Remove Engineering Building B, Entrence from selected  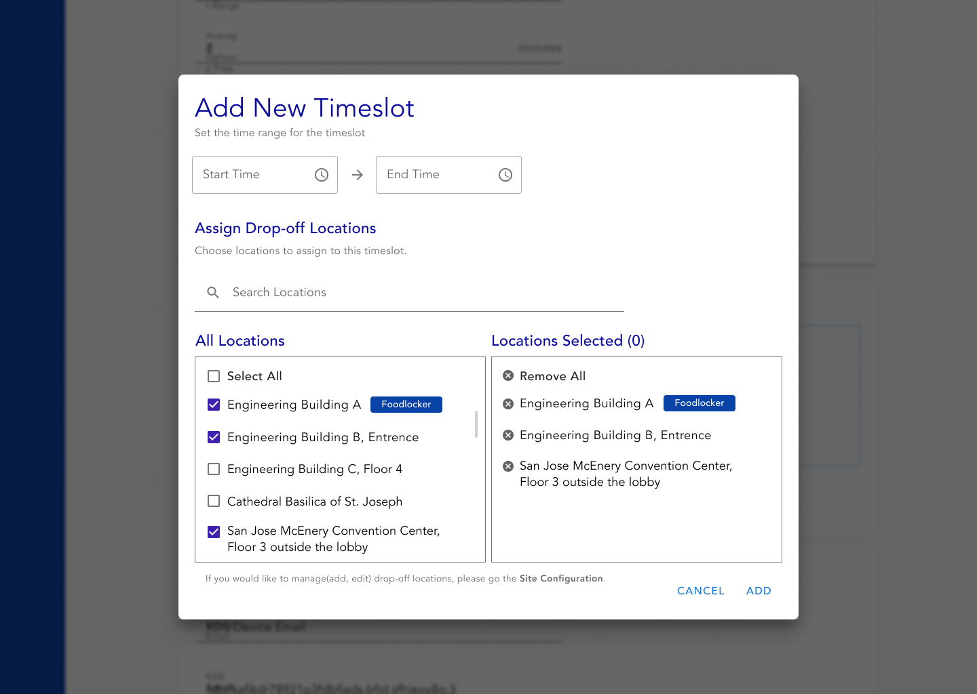pos(508,435)
